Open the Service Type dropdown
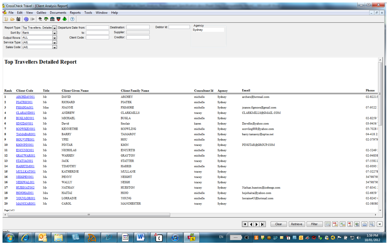The image size is (388, 244). (x=54, y=42)
